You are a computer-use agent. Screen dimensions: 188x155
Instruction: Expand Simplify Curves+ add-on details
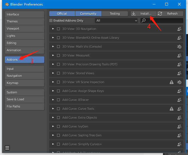pyautogui.click(x=53, y=144)
